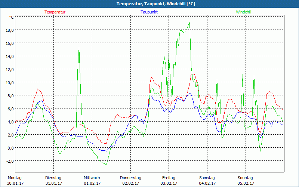Click the Sonntag day label
This screenshot has height=187, width=299.
click(x=245, y=178)
